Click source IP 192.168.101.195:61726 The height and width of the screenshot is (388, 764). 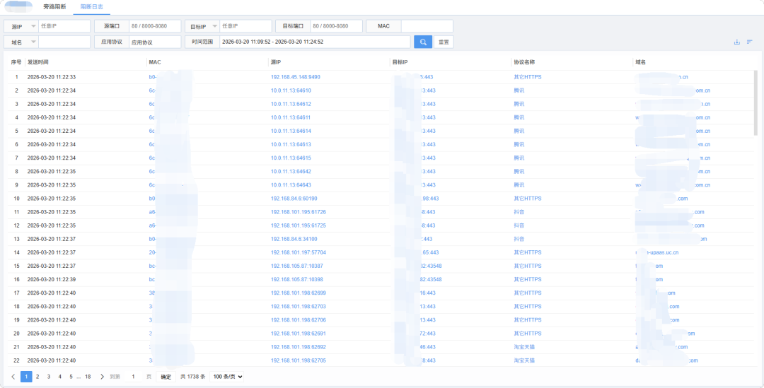coord(299,212)
